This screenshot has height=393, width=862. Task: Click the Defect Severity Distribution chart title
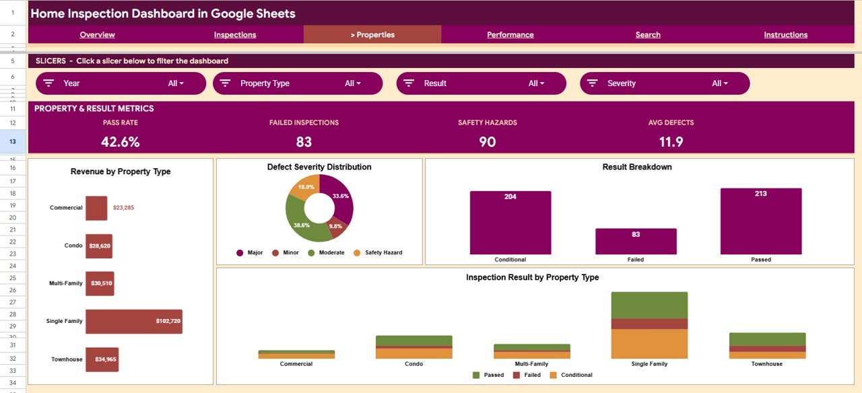coord(319,167)
